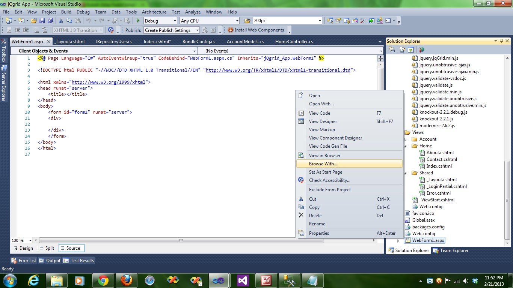The height and width of the screenshot is (288, 513).
Task: Switch to the HomeController.cs tab
Action: coord(294,42)
